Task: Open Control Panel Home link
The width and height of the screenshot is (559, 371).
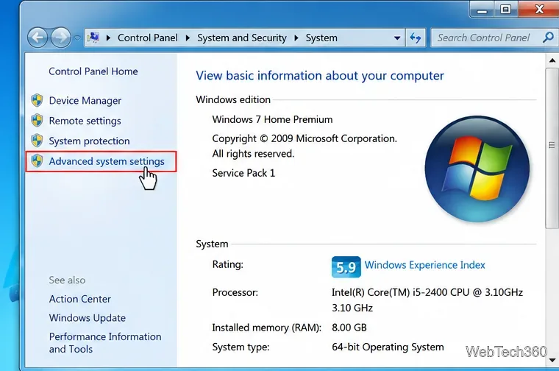Action: 93,71
